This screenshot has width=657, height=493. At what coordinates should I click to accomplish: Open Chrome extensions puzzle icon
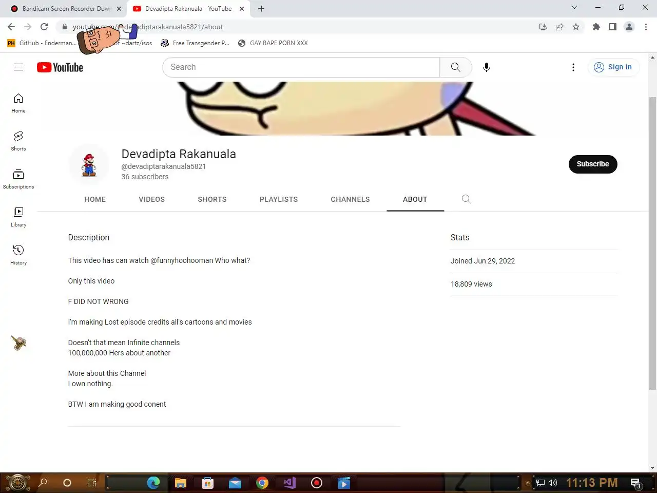(596, 27)
